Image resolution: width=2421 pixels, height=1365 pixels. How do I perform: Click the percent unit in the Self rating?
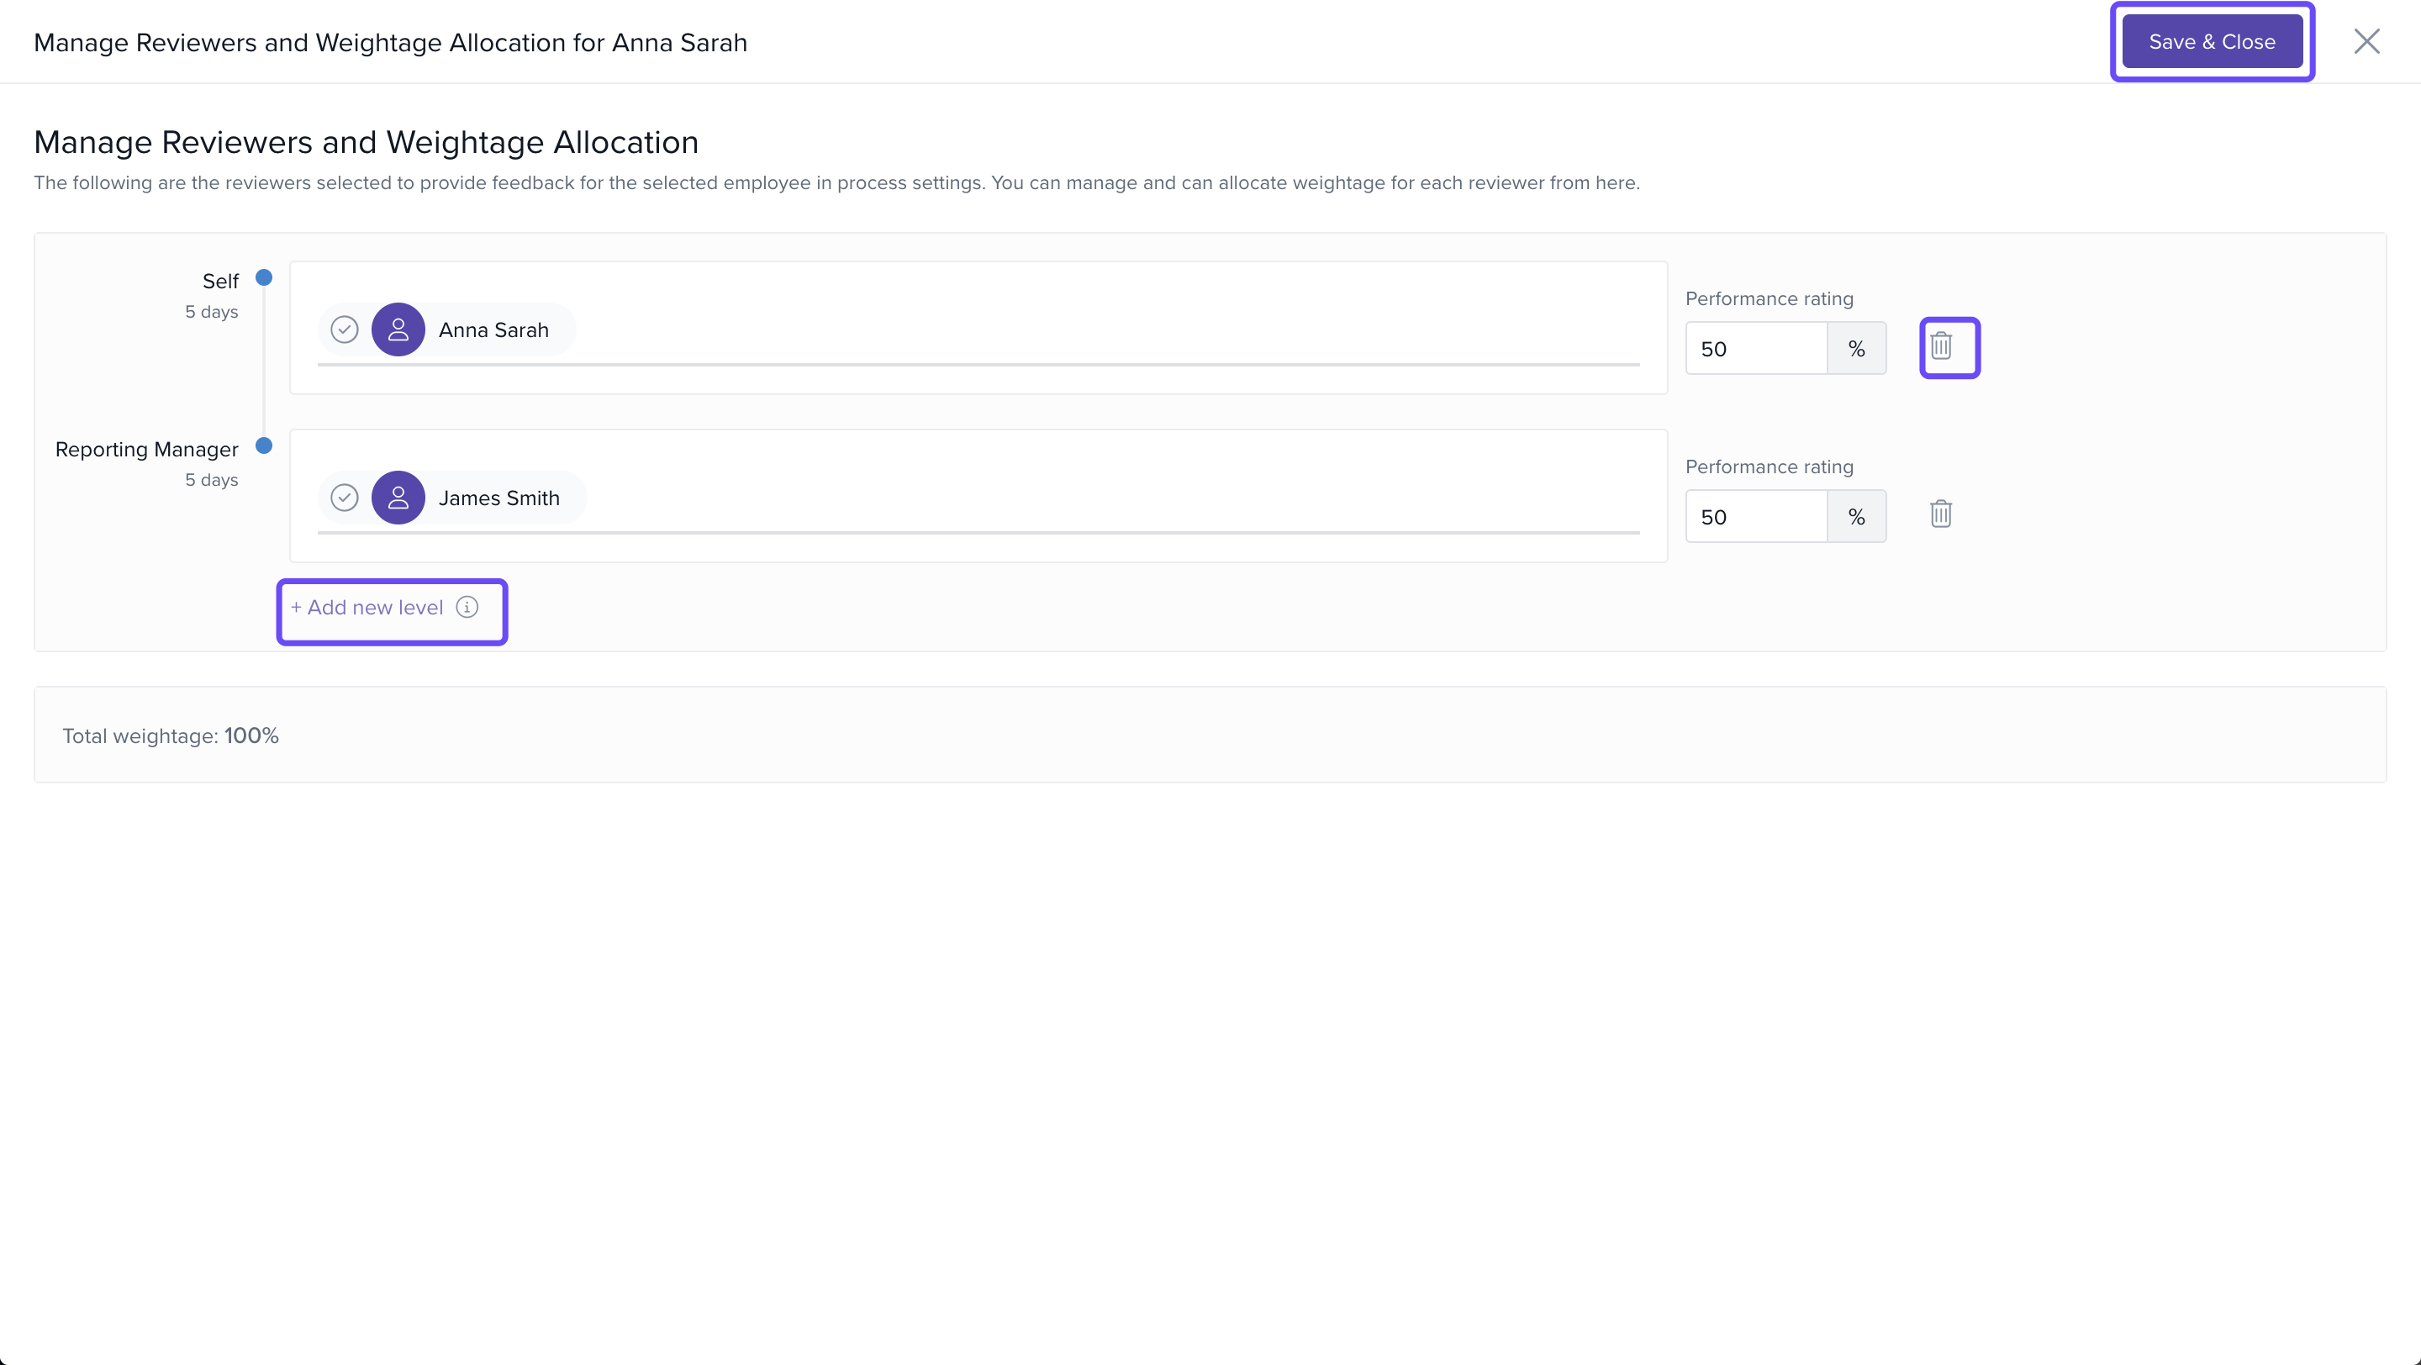point(1856,349)
